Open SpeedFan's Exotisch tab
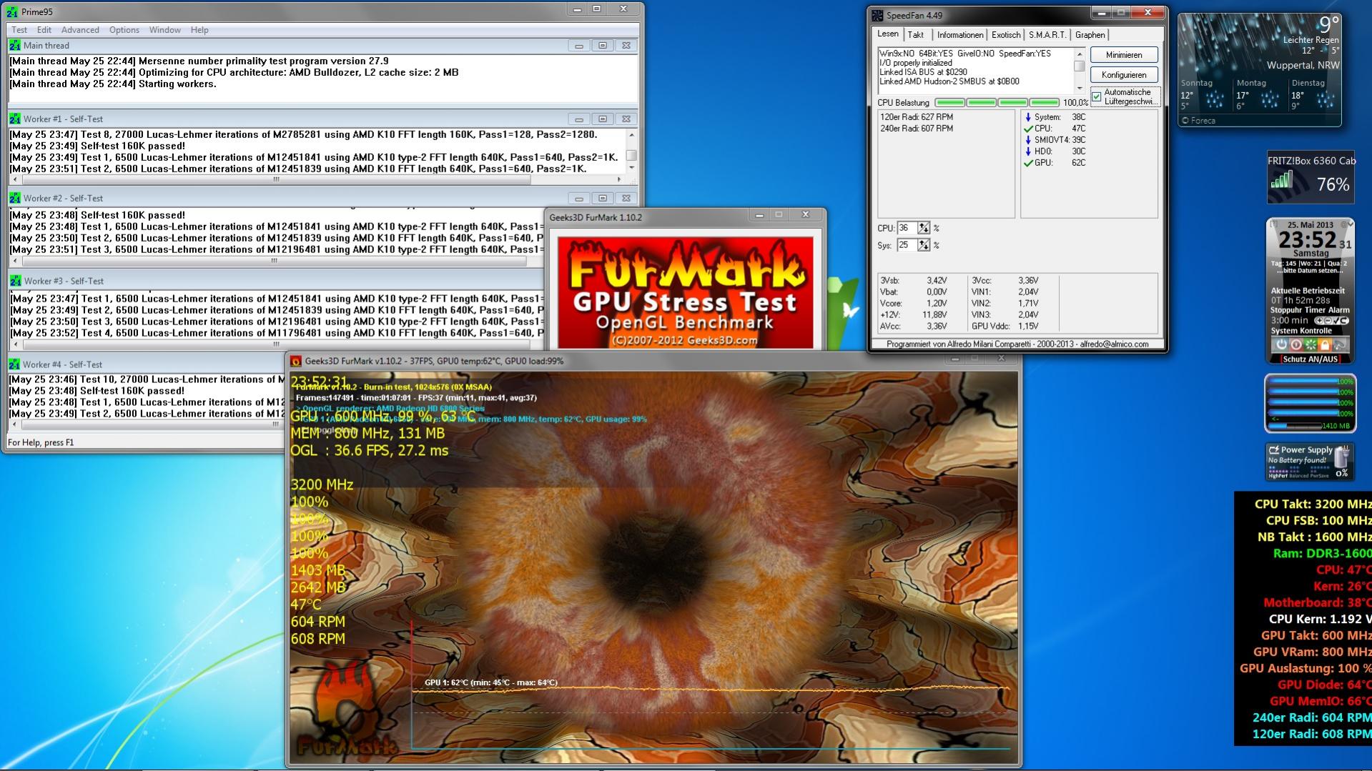This screenshot has width=1372, height=771. pos(1006,35)
